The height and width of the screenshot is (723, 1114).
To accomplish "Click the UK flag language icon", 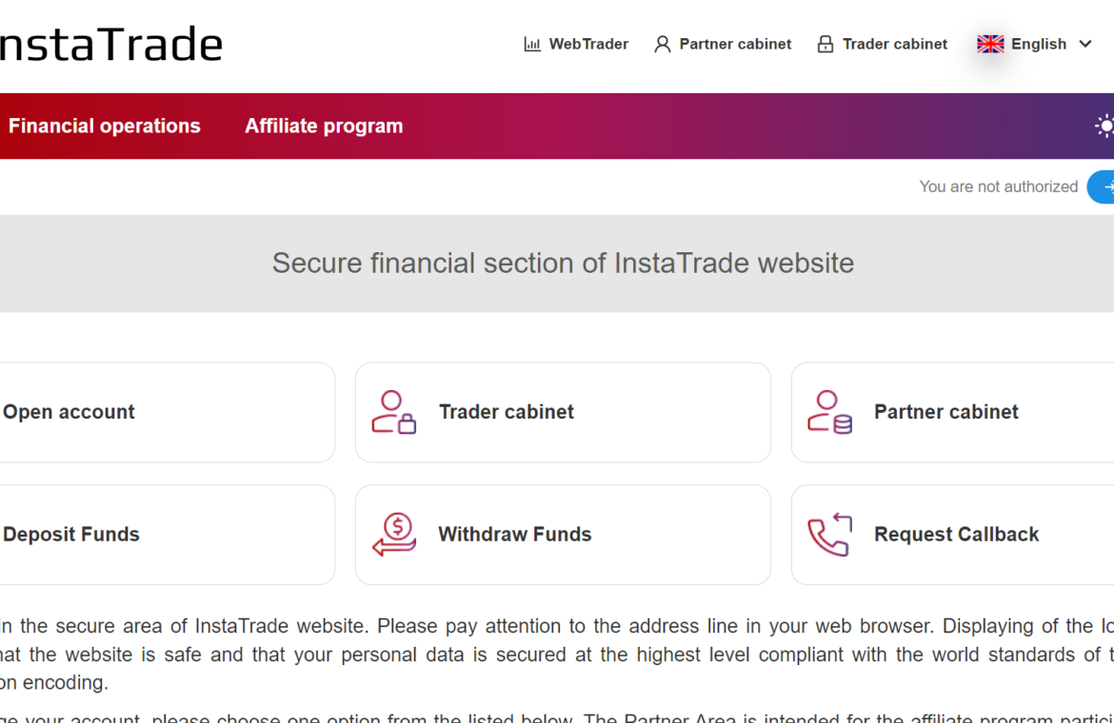I will [990, 44].
